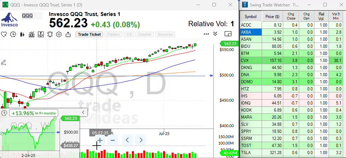This screenshot has width=346, height=158.
Task: Click the +13.96% in 9+ months label
Action: point(34,113)
